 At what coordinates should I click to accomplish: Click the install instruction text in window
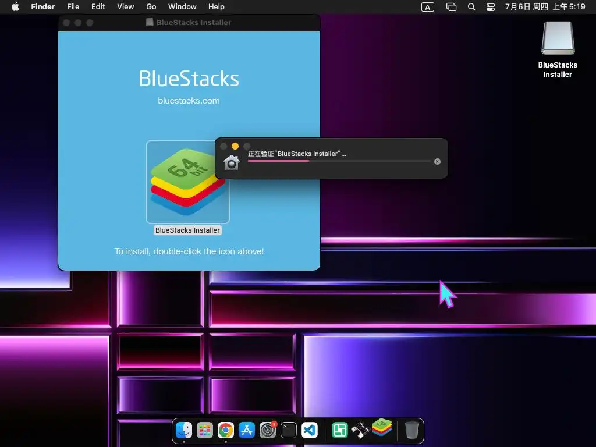(x=189, y=251)
